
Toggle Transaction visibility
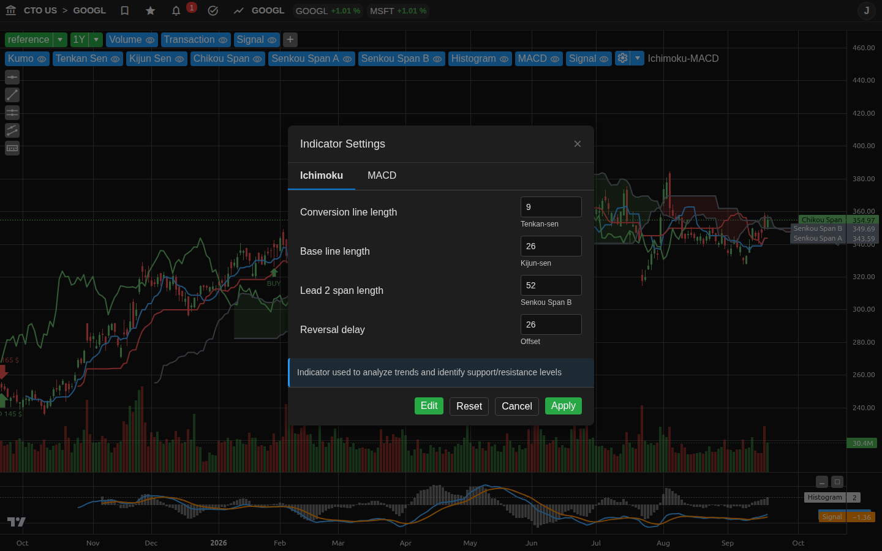tap(223, 40)
